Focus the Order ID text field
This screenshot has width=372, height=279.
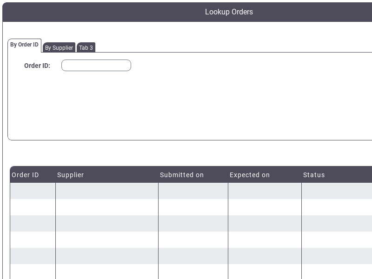tap(96, 65)
